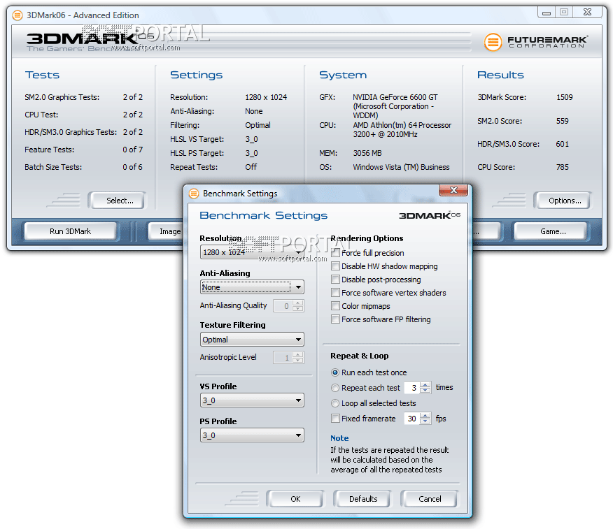
Task: Cancel the Benchmark Settings dialog
Action: tap(430, 499)
